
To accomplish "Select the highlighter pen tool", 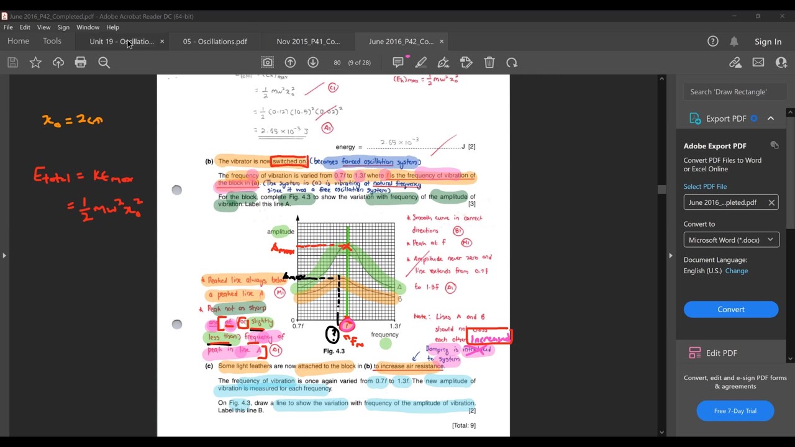I will 421,62.
